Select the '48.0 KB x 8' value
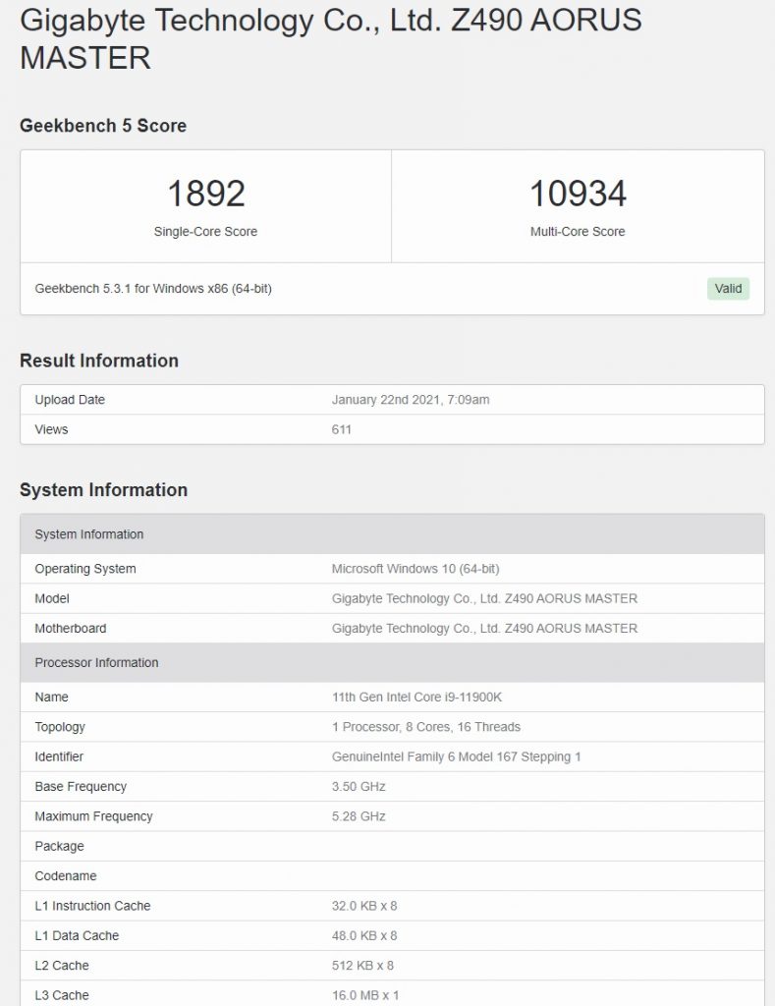Image resolution: width=775 pixels, height=1006 pixels. point(364,936)
